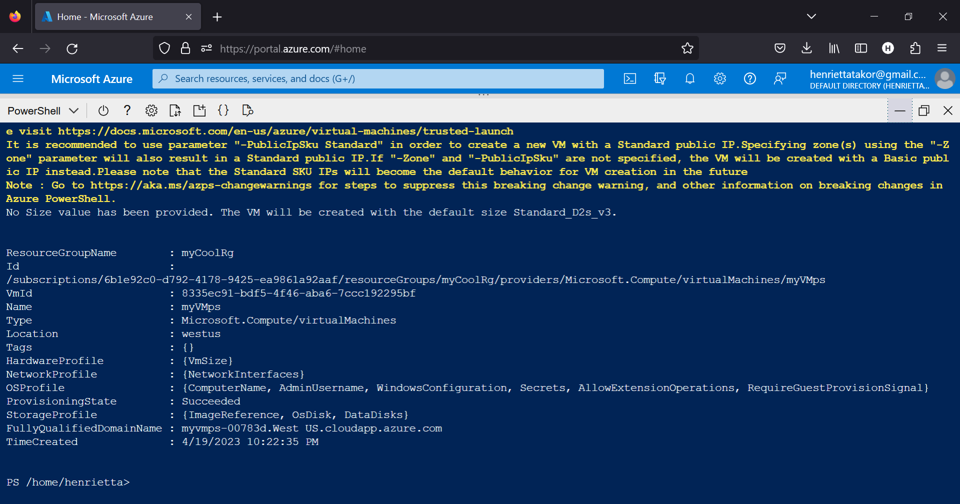
Task: Open Cloud Shell settings gear
Action: point(151,110)
